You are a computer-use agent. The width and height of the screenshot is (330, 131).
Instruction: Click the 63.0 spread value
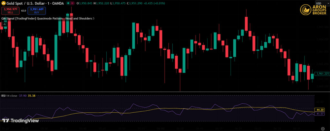tap(23, 11)
